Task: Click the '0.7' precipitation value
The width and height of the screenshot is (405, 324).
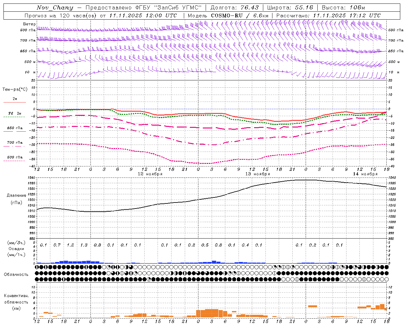Action: point(57,245)
